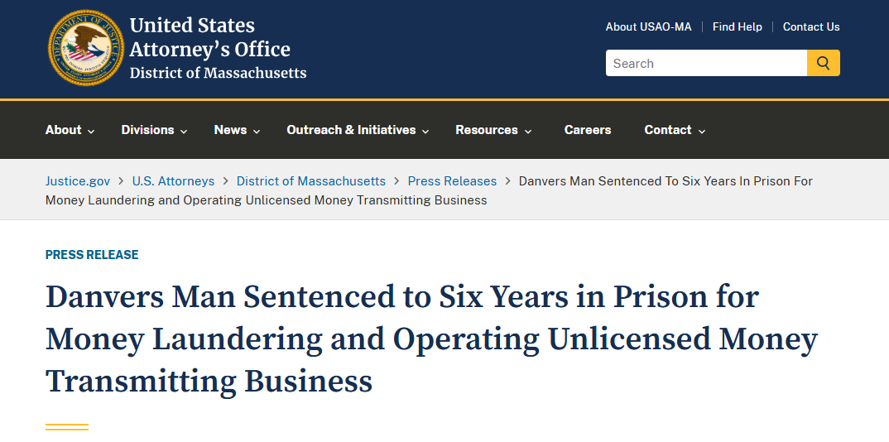Open the U.S. Attorneys breadcrumb
The height and width of the screenshot is (442, 889).
pos(174,181)
